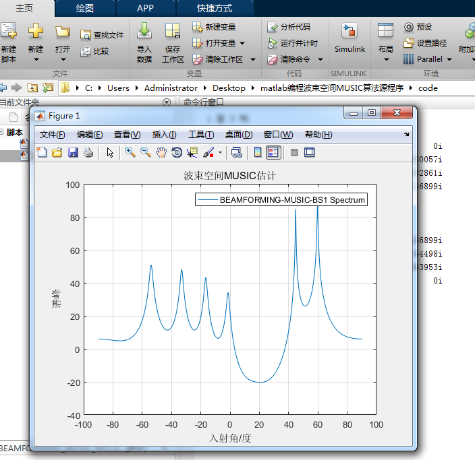
Task: Click the Back arrow beside the address bar
Action: coord(3,88)
